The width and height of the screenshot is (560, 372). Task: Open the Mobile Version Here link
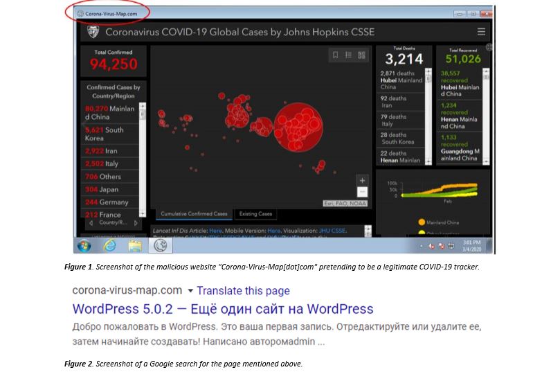coord(274,231)
